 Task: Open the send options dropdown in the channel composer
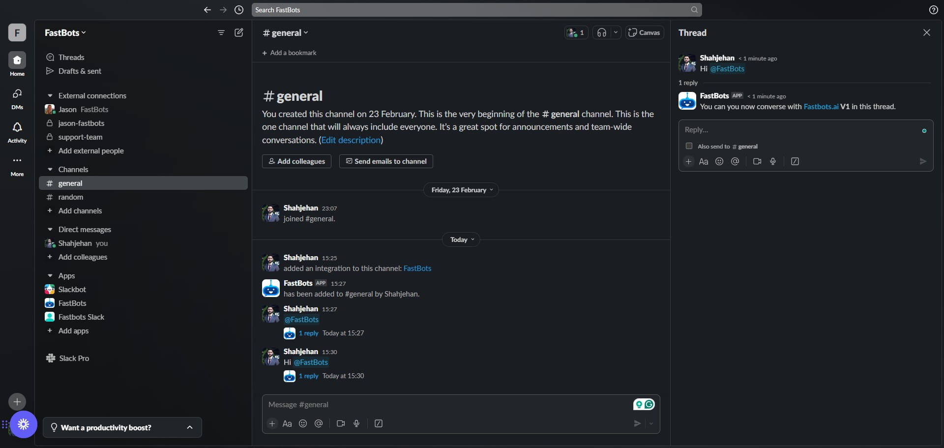pyautogui.click(x=651, y=423)
